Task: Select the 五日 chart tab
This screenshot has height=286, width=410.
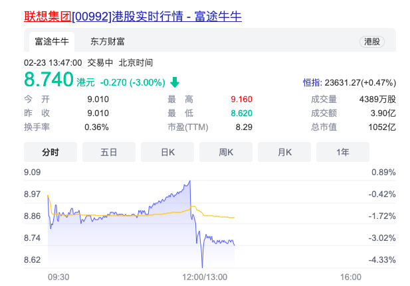Action: [109, 152]
